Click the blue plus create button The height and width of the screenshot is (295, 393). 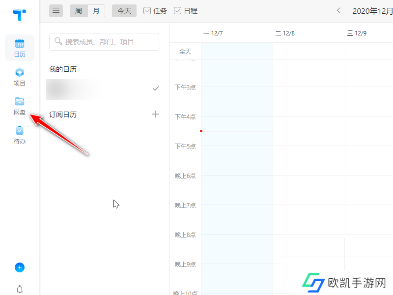click(x=20, y=267)
